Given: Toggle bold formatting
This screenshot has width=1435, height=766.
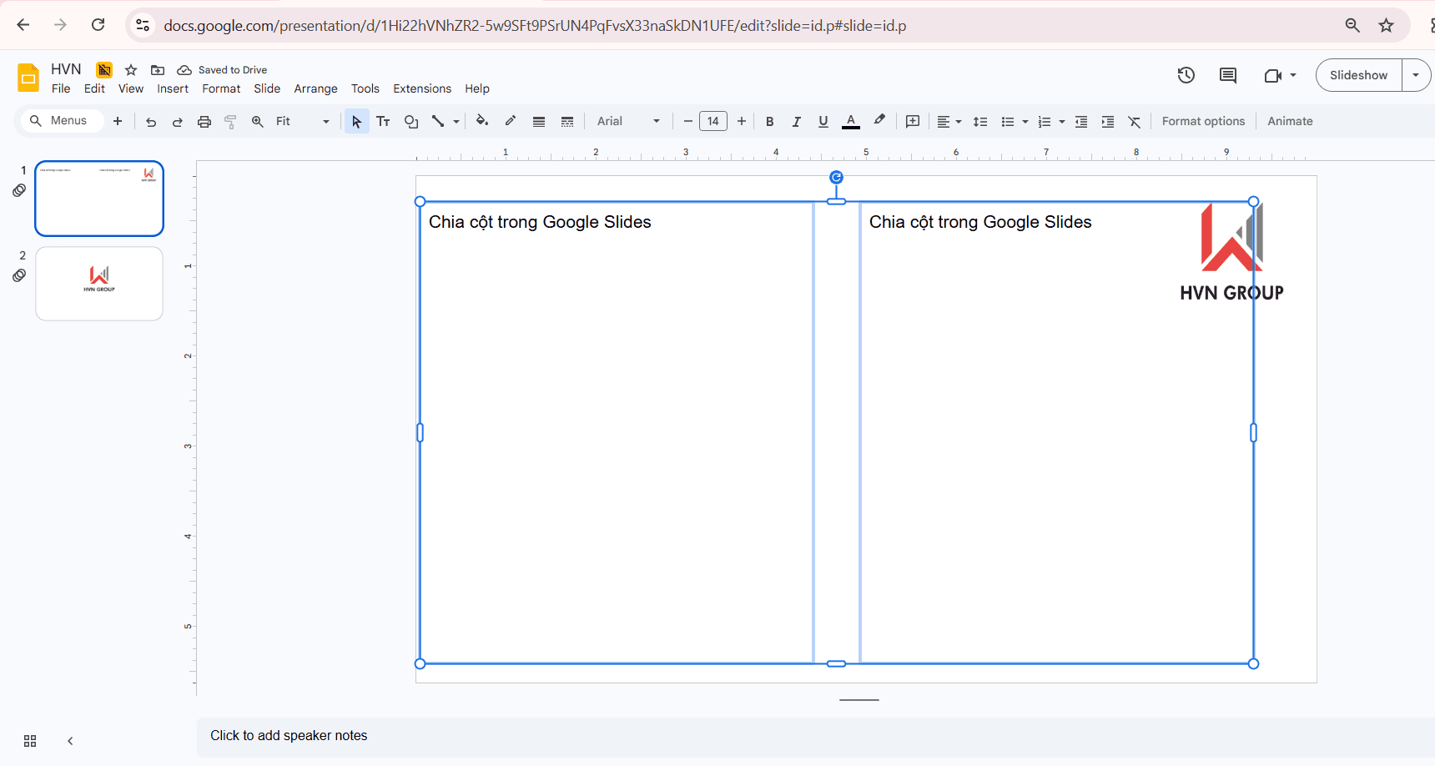Looking at the screenshot, I should [x=769, y=121].
